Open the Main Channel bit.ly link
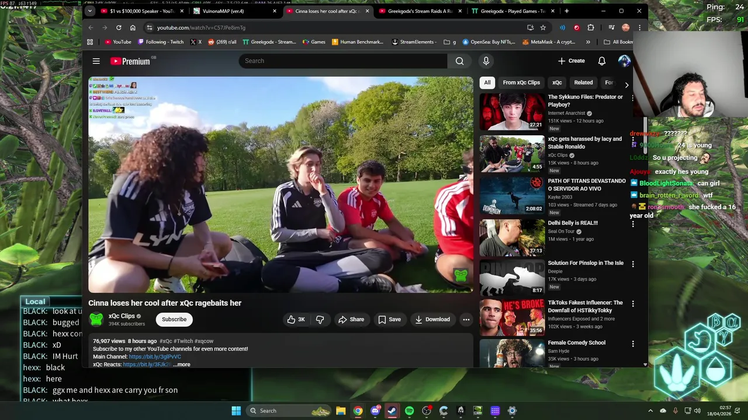748x420 pixels. pyautogui.click(x=155, y=356)
